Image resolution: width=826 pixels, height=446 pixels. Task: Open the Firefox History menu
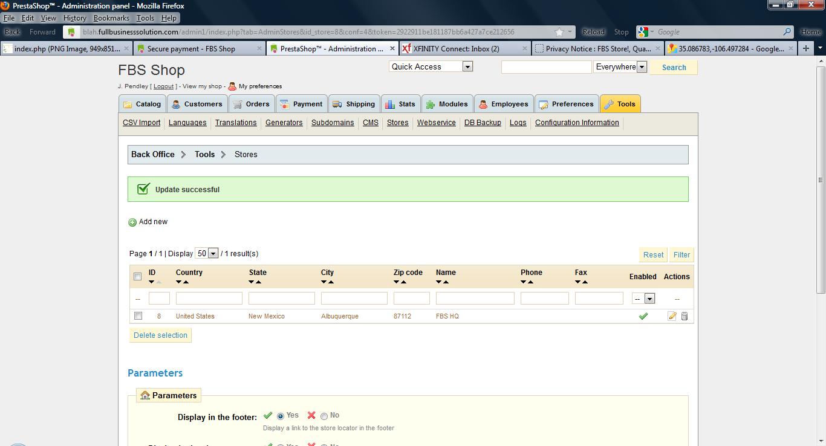[74, 18]
